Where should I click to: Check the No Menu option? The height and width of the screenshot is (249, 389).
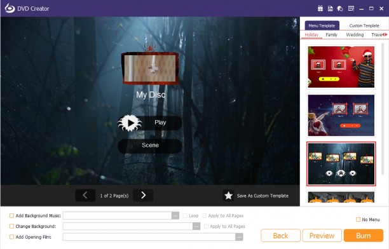pos(358,220)
